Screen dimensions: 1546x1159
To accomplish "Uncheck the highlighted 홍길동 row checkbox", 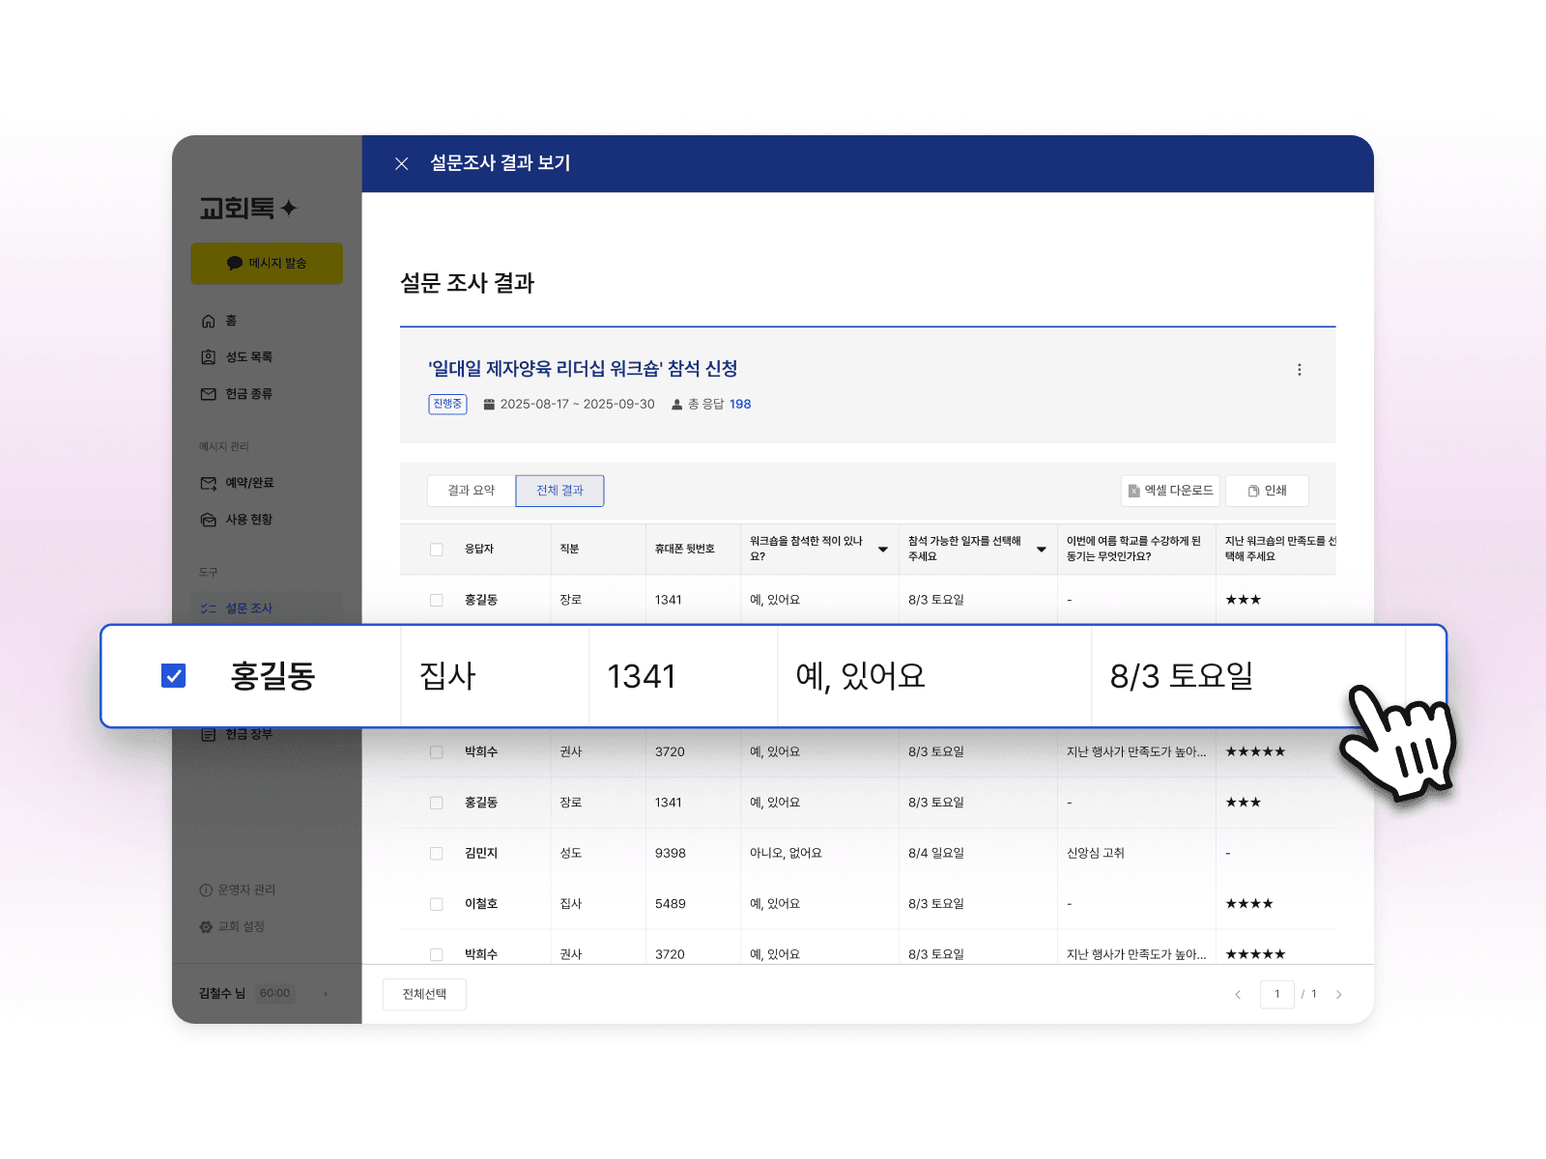I will coord(174,676).
